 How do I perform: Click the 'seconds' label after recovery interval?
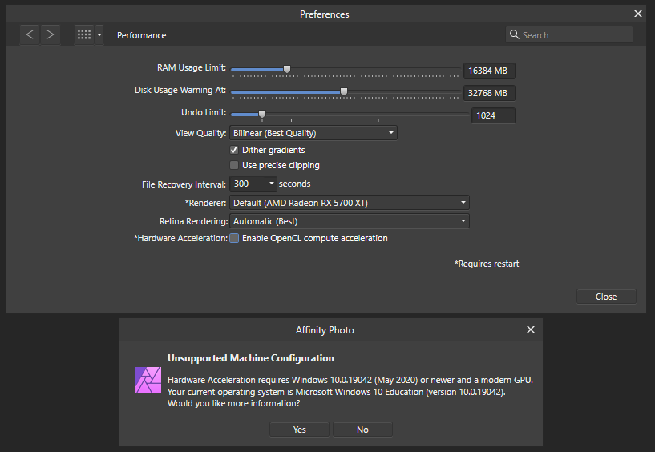tap(294, 184)
